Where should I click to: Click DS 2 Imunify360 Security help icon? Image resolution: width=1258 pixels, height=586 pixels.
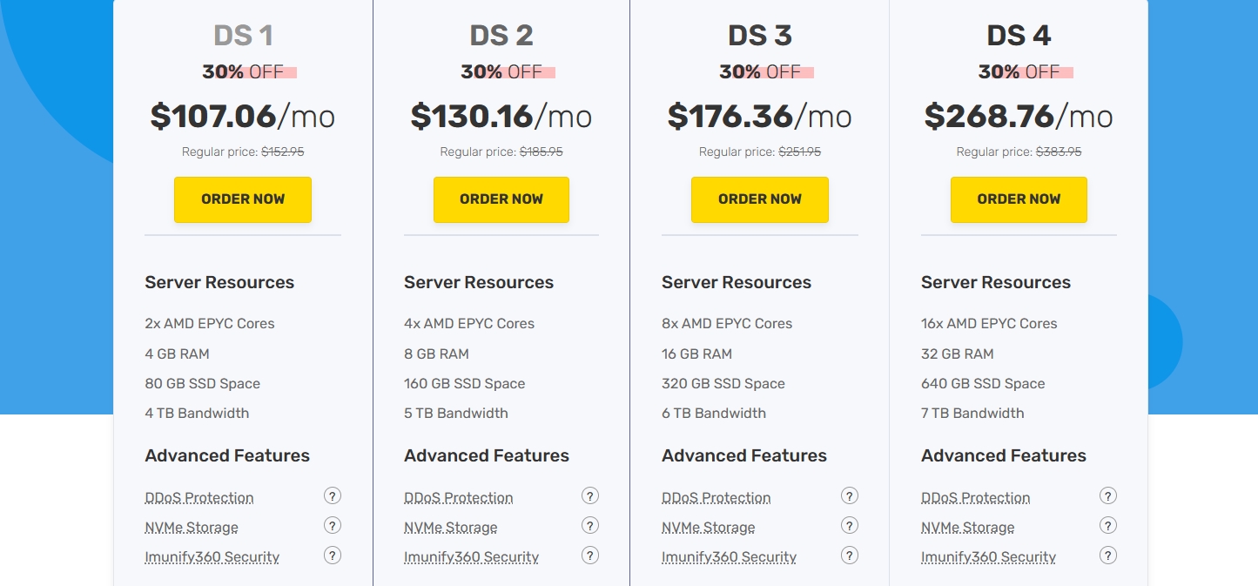590,556
